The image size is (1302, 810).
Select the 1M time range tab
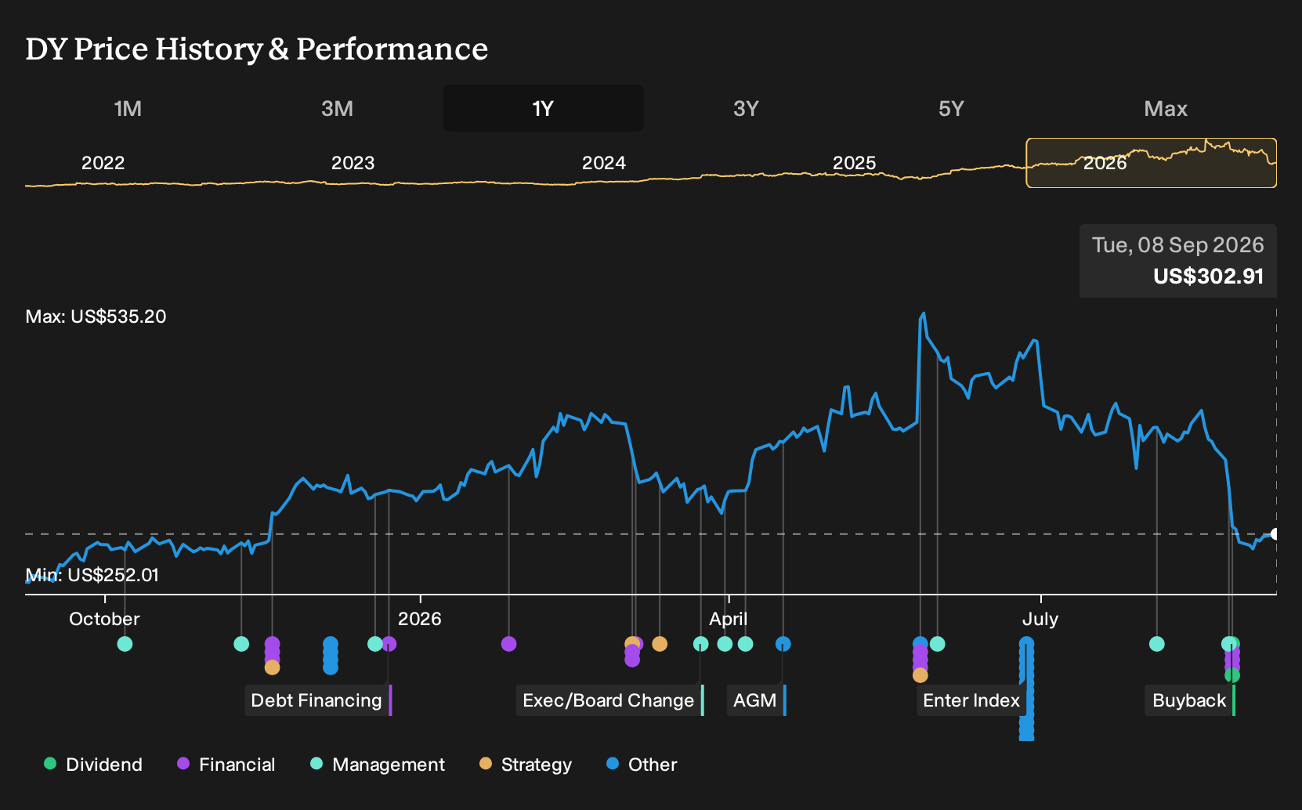[128, 108]
